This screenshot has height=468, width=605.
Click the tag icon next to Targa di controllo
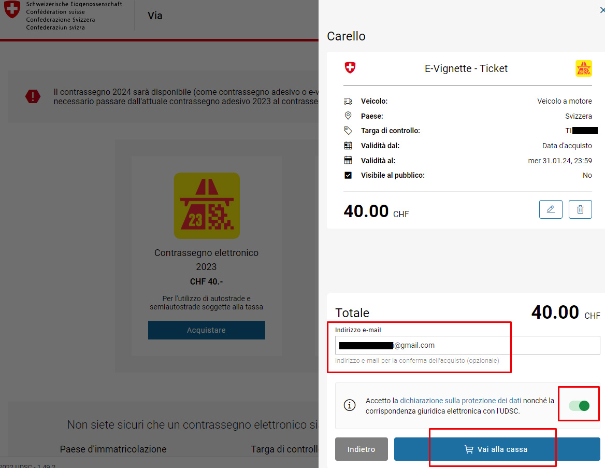coord(348,131)
